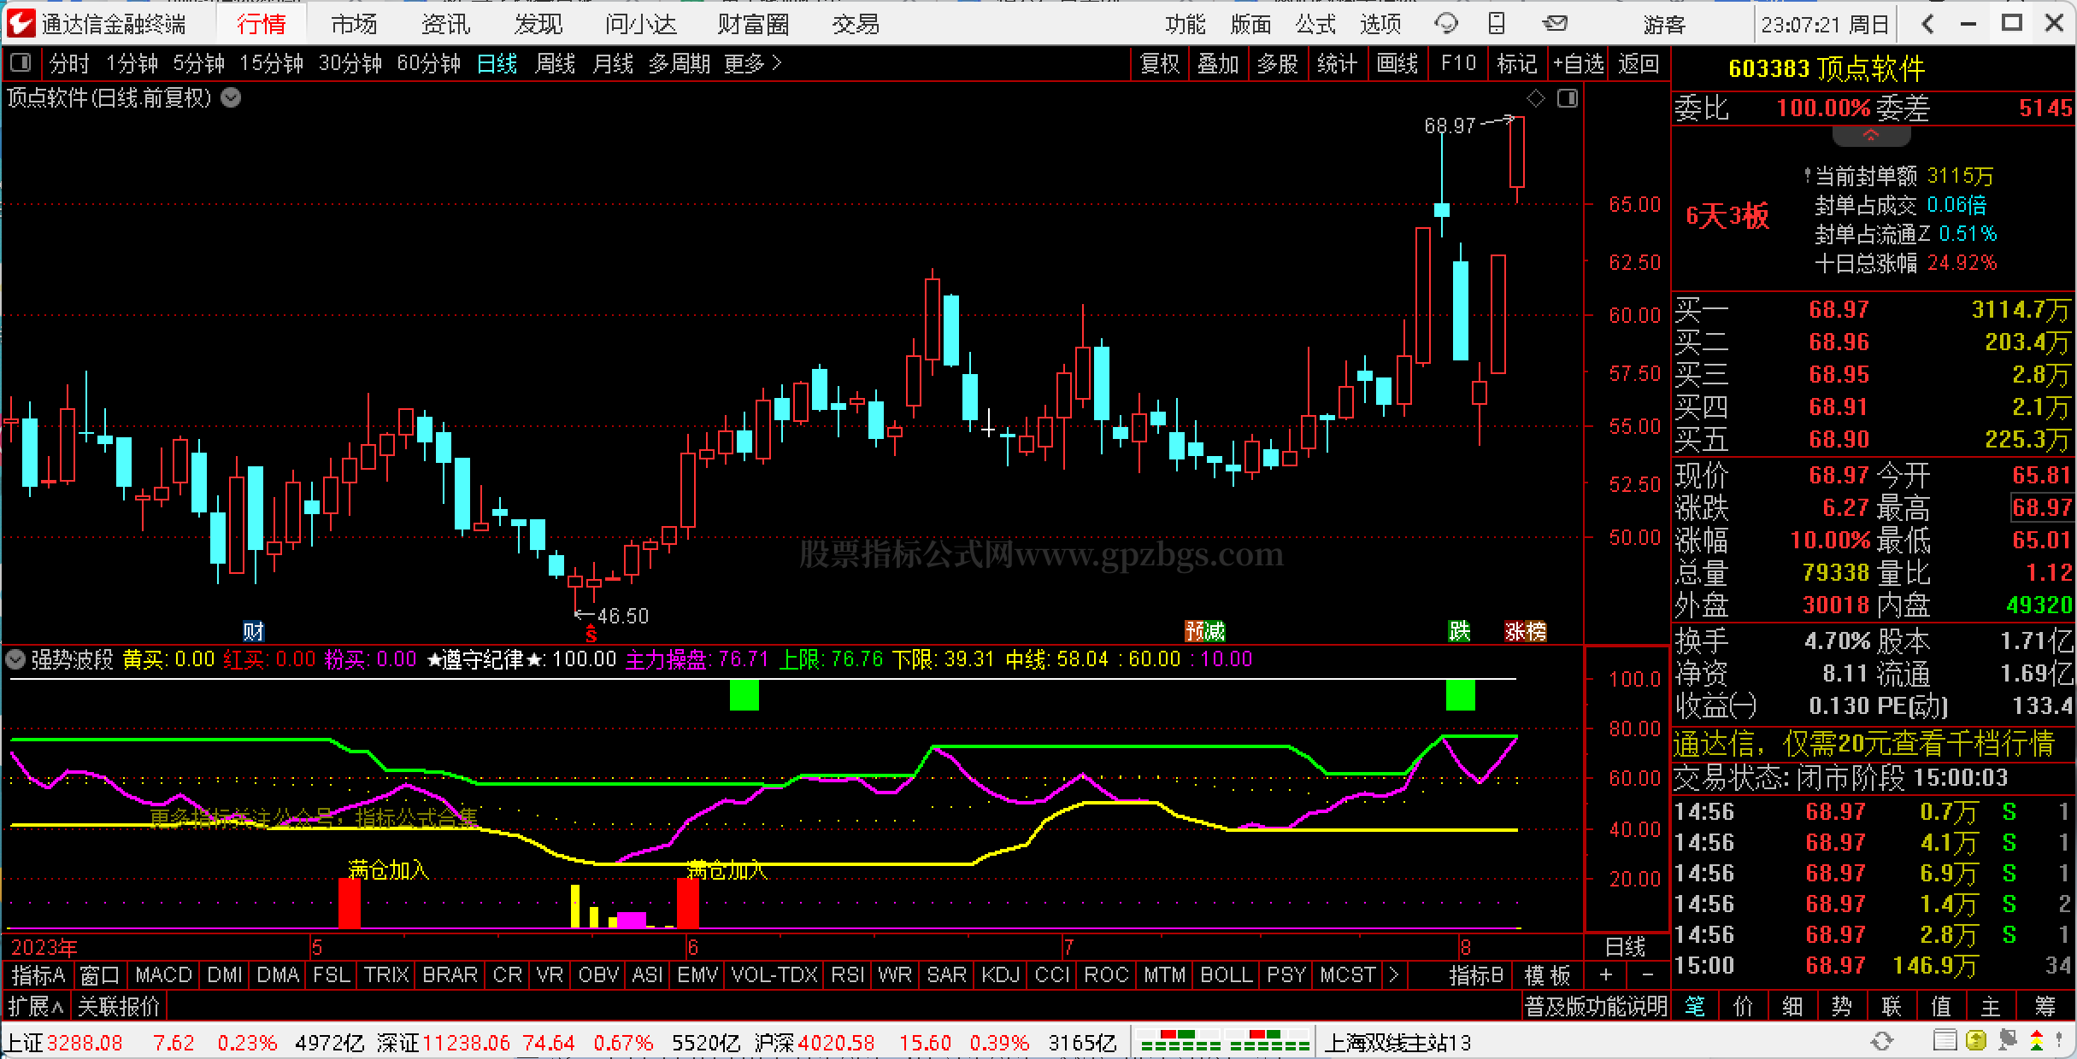
Task: Open the 行情 main tab
Action: [x=262, y=24]
